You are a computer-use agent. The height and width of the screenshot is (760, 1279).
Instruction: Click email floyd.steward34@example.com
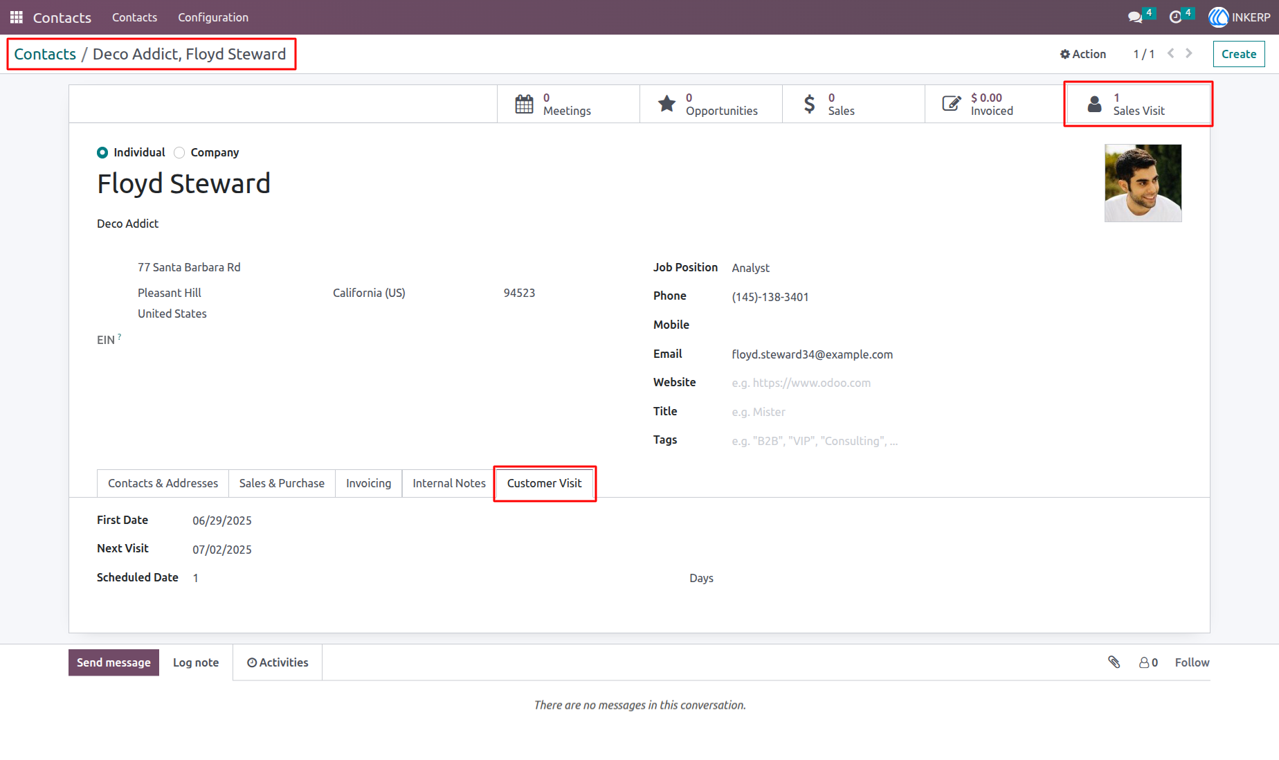813,354
